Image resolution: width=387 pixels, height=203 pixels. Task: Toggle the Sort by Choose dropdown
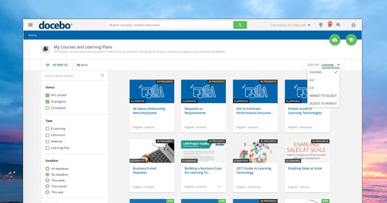tap(330, 65)
